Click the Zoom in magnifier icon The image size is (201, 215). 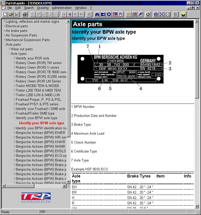(38, 14)
